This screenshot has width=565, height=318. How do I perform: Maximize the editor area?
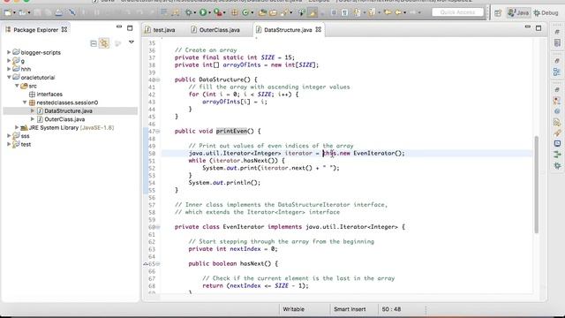pos(539,28)
